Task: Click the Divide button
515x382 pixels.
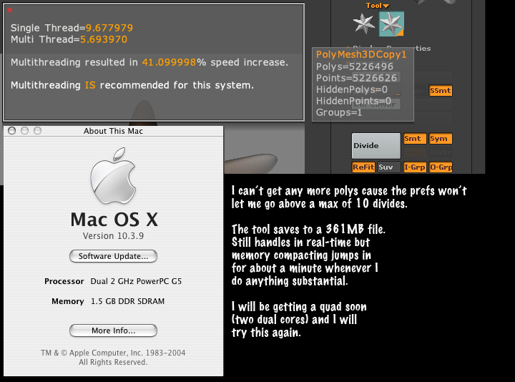Action: tap(376, 145)
